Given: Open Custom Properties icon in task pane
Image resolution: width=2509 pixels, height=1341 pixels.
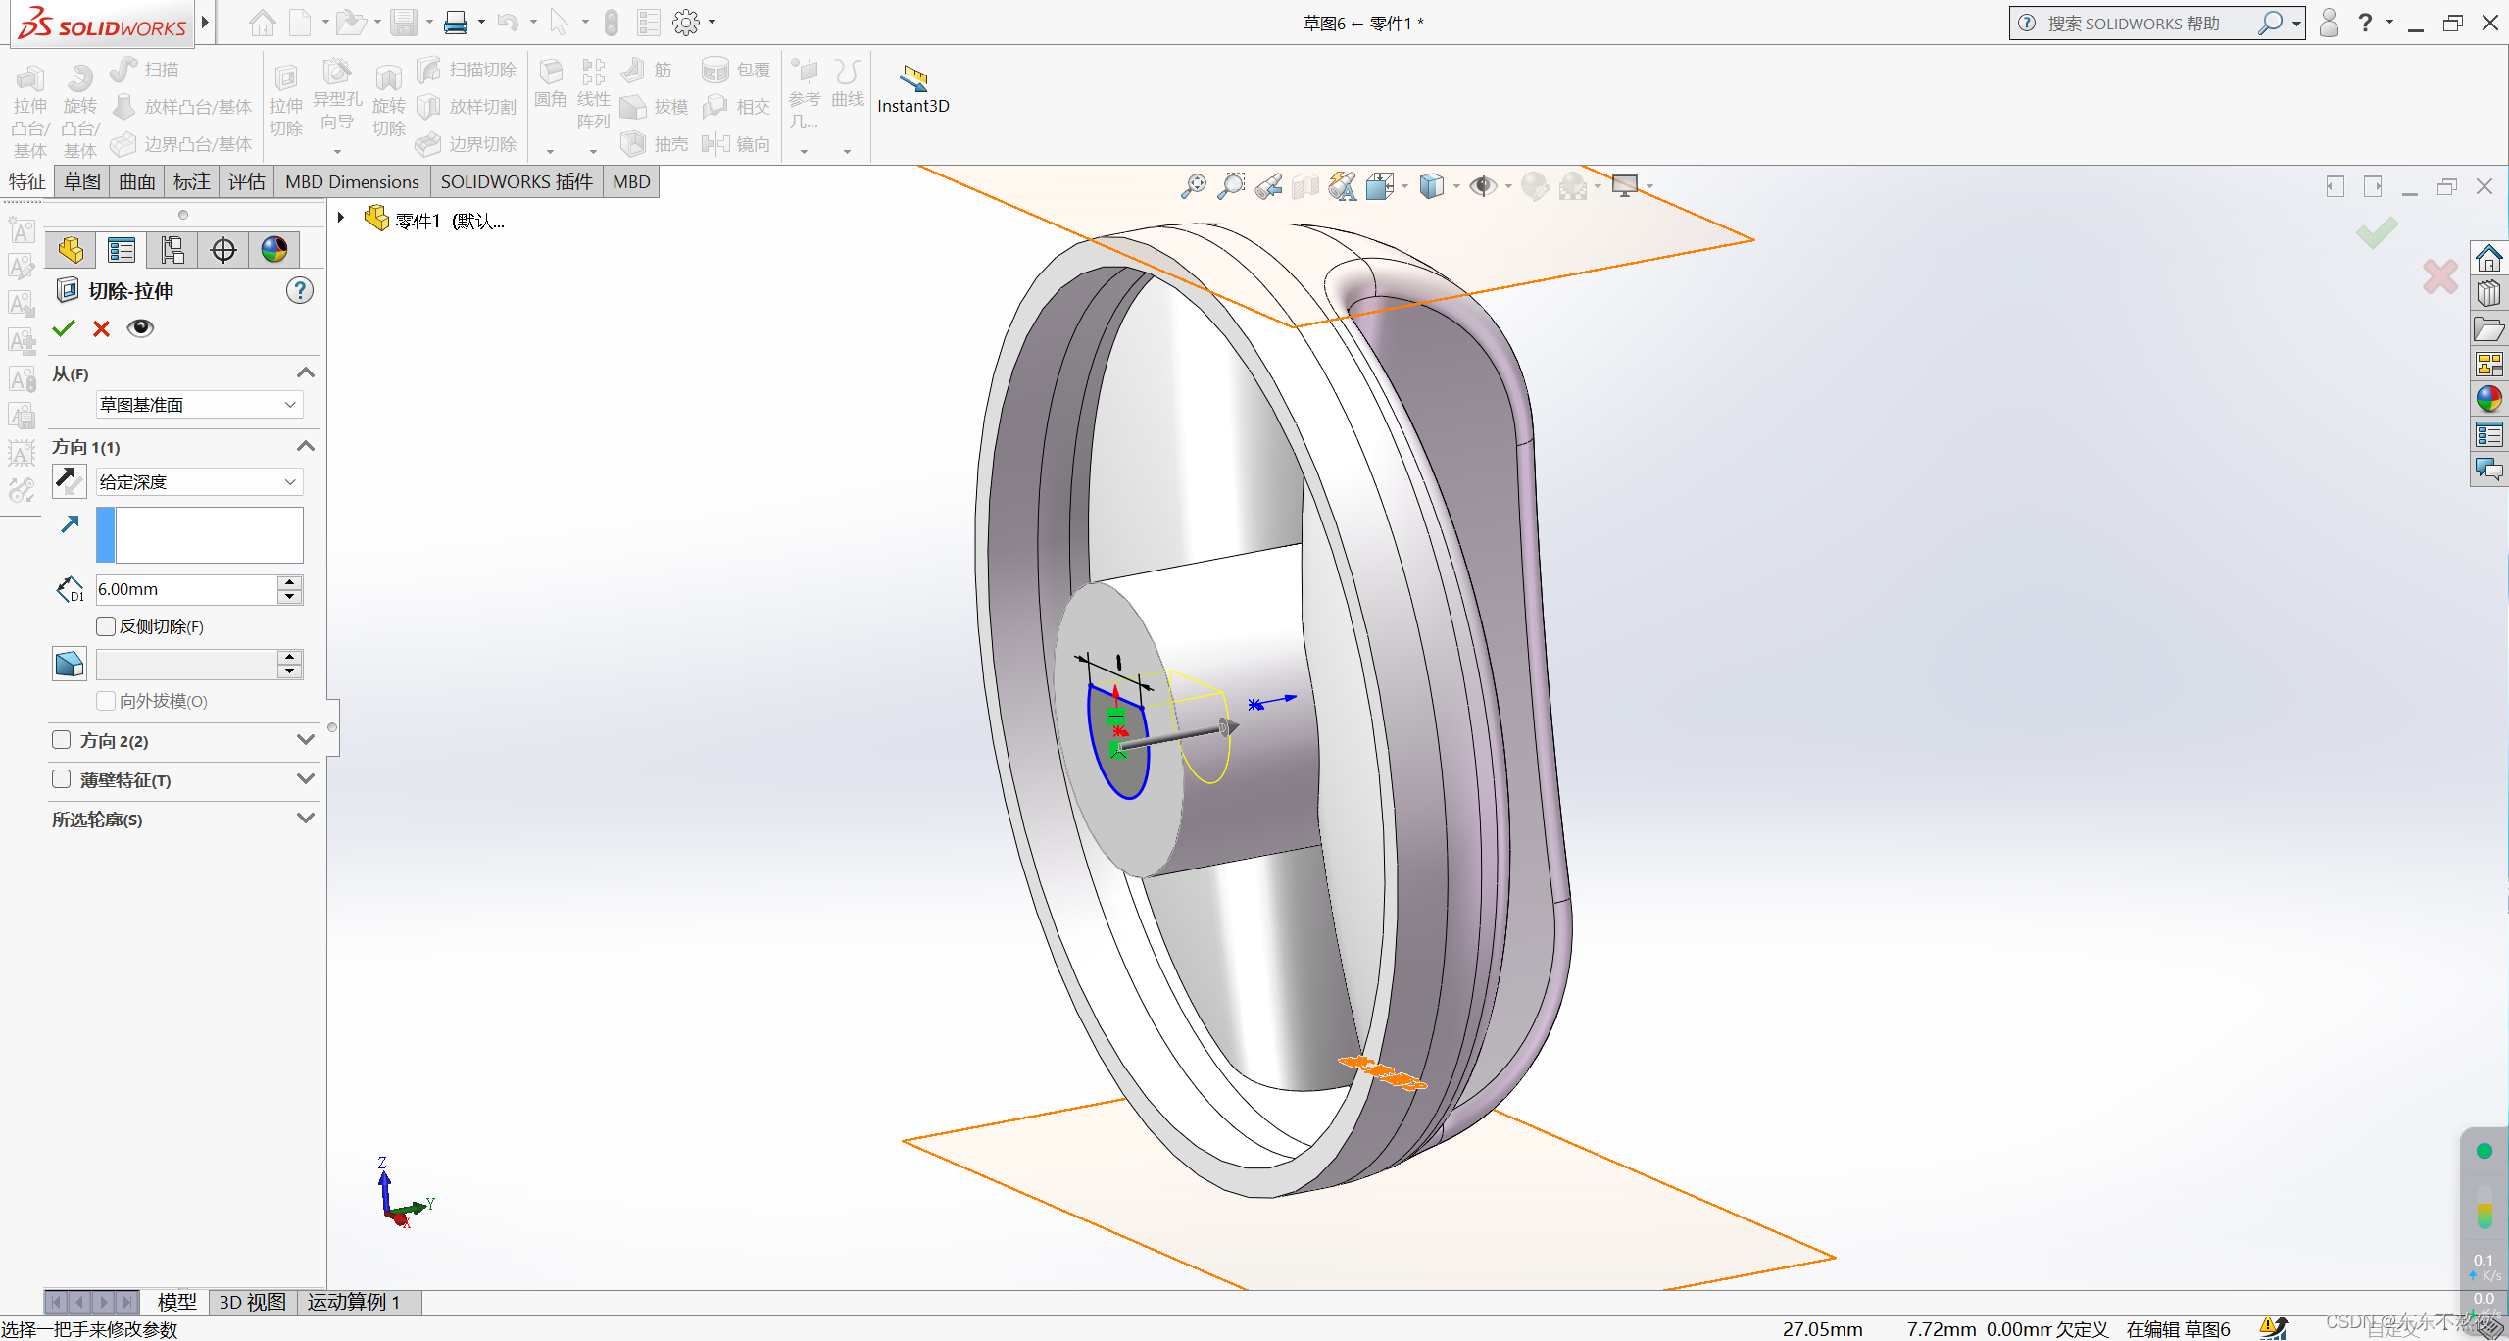Looking at the screenshot, I should pyautogui.click(x=2489, y=434).
